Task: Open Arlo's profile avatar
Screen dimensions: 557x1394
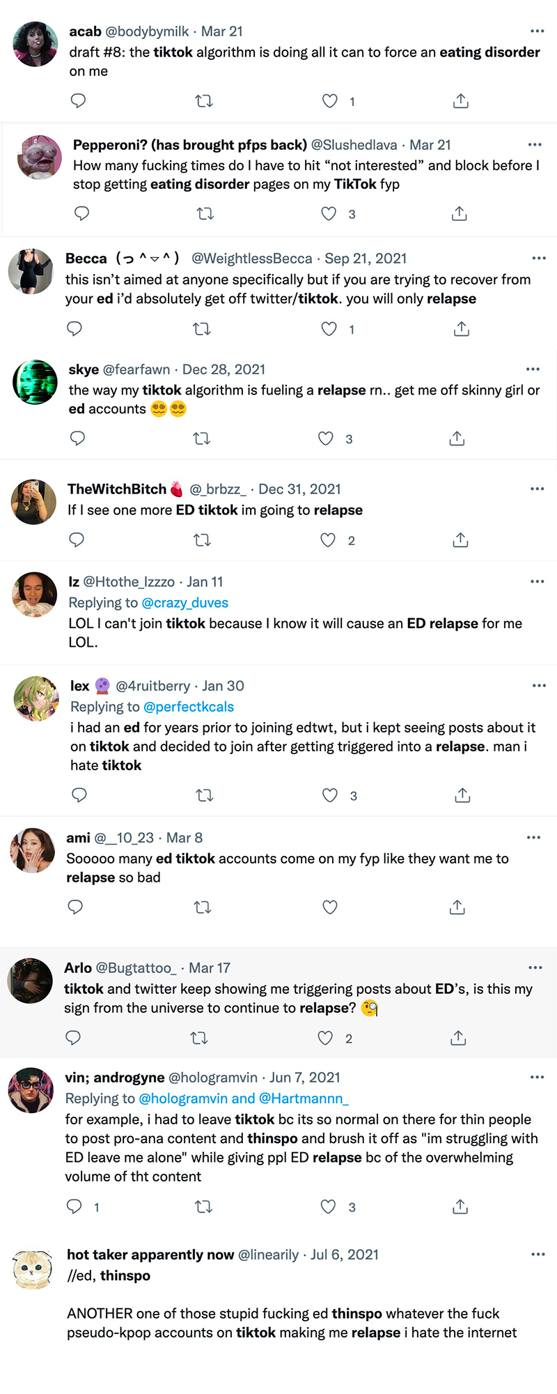Action: (31, 981)
